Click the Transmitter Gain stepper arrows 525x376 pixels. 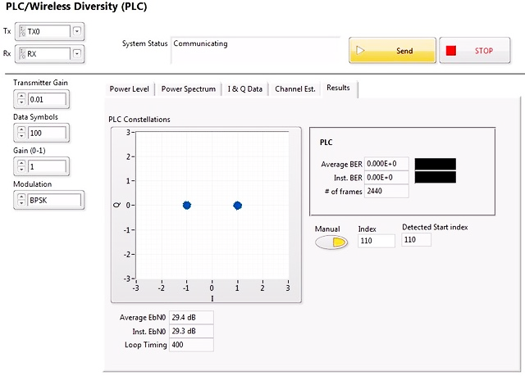(21, 99)
